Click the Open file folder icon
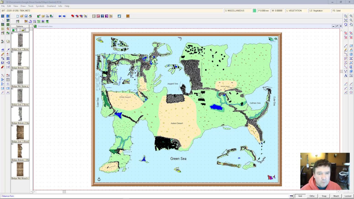 point(22,16)
